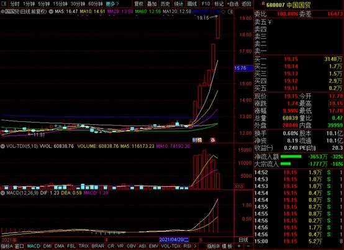Click the small panel icon after MA values

coord(230,12)
